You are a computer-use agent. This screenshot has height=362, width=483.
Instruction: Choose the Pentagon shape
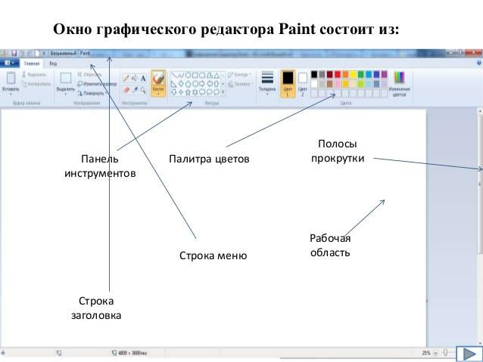(x=188, y=83)
